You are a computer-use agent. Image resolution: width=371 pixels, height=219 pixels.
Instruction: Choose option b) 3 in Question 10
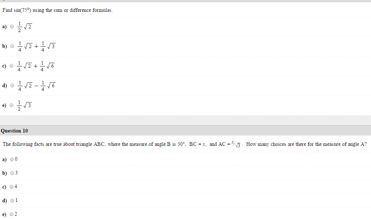[x=12, y=173]
